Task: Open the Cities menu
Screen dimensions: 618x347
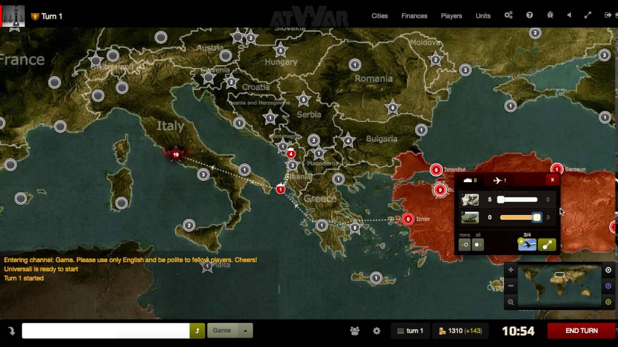Action: point(379,16)
